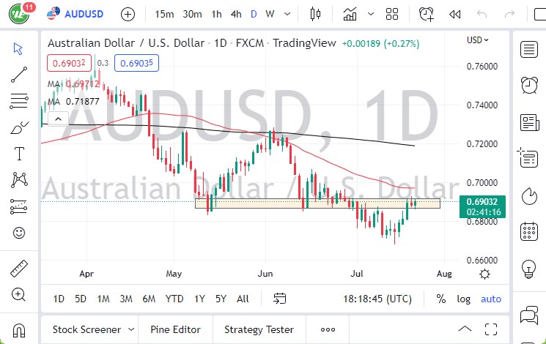Toggle percent scale on the price axis
The image size is (546, 344).
[x=441, y=299]
